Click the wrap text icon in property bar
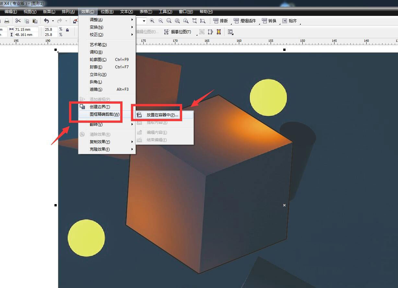Viewport: 398px width, 288px height. (230, 32)
